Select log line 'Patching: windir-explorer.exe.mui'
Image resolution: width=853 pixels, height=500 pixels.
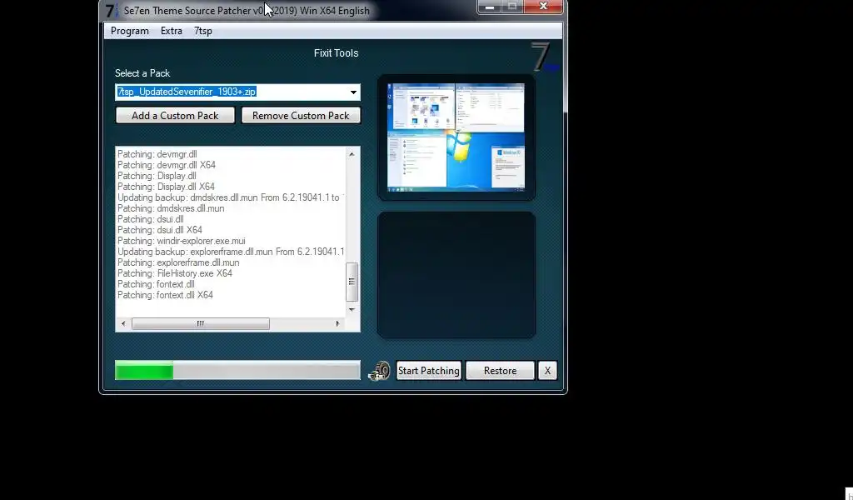pos(181,241)
